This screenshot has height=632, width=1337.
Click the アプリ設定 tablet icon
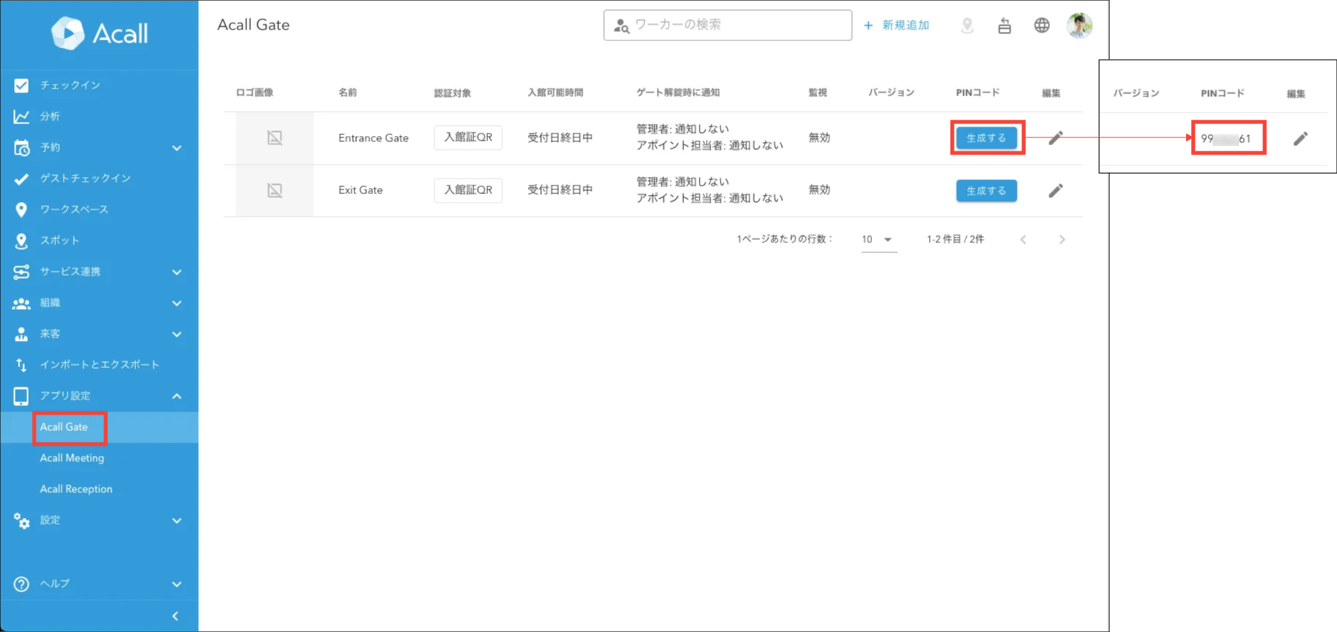tap(21, 396)
